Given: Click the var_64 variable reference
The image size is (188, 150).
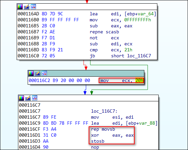Looking at the screenshot, I should [146, 14].
